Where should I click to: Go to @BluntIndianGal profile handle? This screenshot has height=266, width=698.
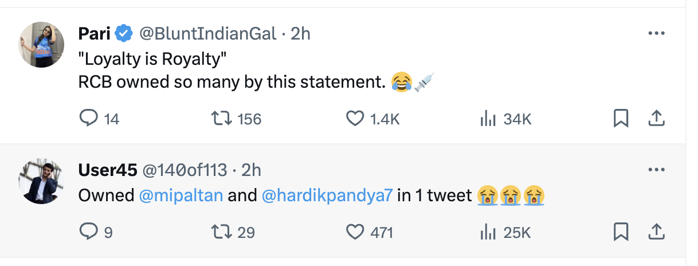[x=209, y=34]
